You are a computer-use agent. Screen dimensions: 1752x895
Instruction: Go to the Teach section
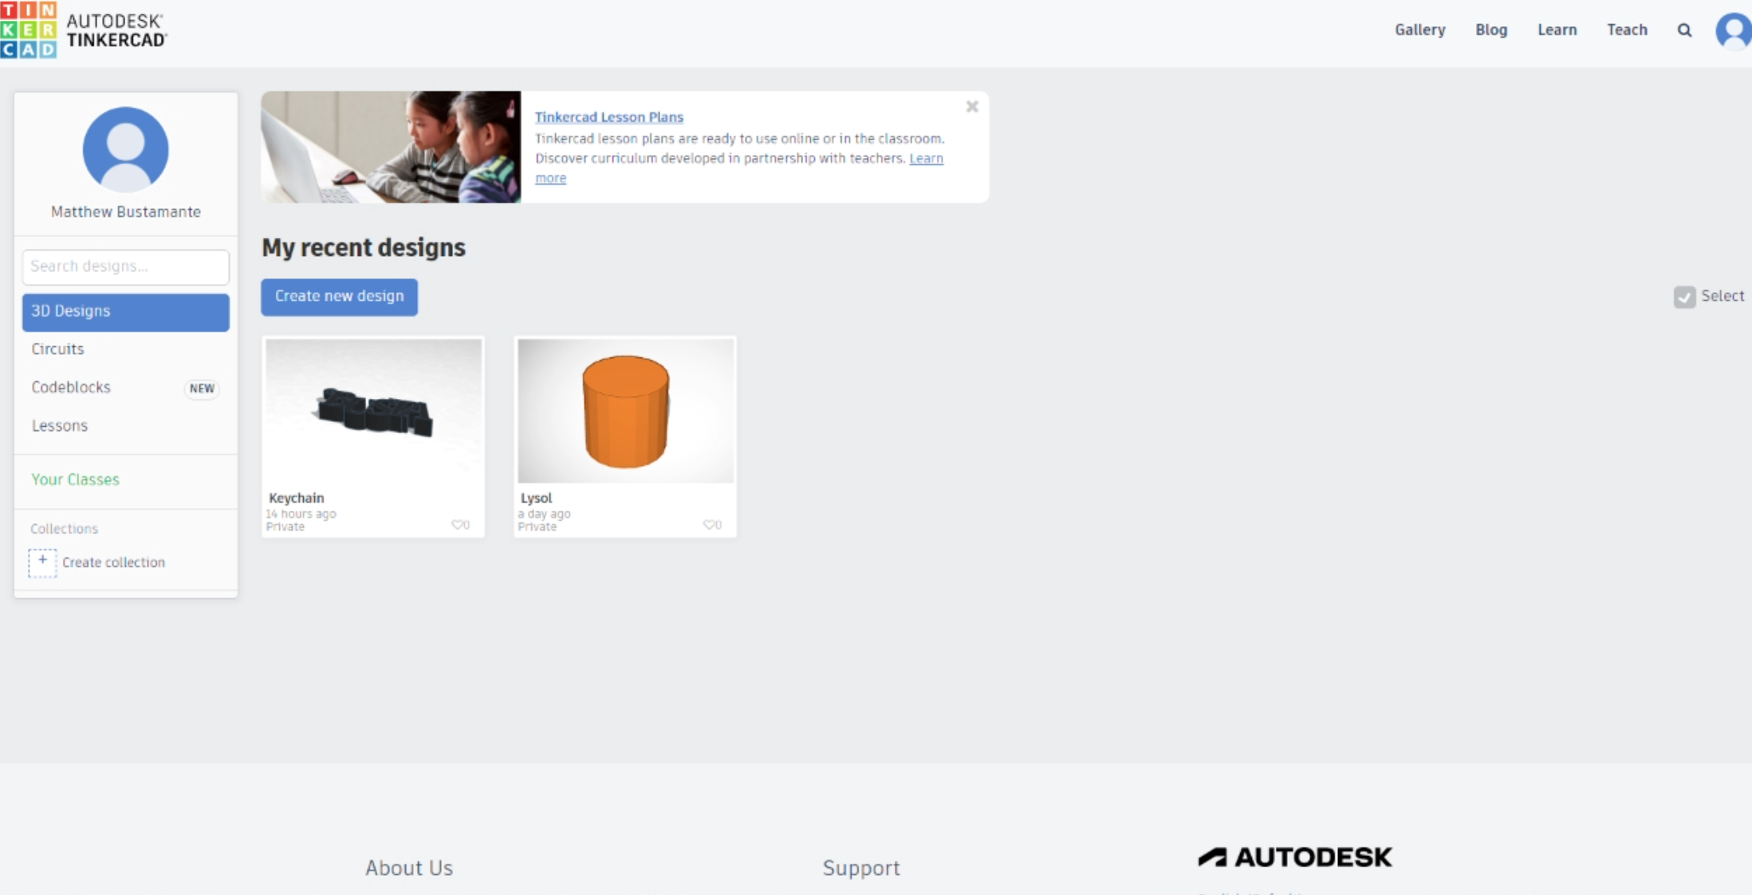(1627, 30)
